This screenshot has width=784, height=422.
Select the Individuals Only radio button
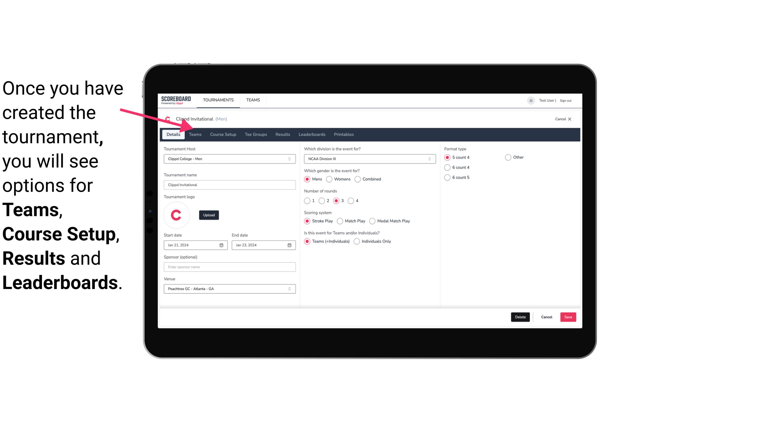pos(357,241)
